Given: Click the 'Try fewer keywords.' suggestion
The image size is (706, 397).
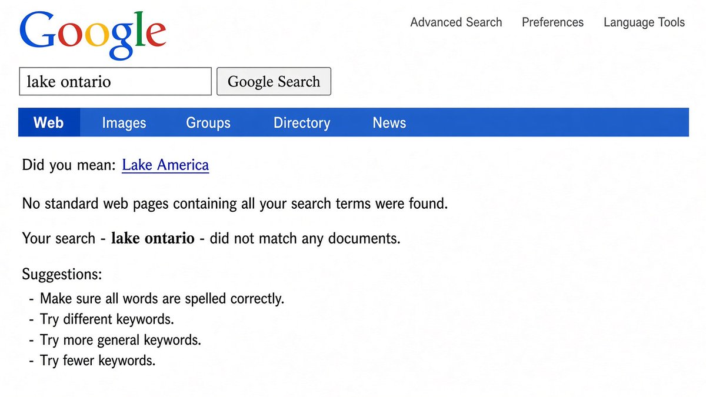Looking at the screenshot, I should 98,361.
